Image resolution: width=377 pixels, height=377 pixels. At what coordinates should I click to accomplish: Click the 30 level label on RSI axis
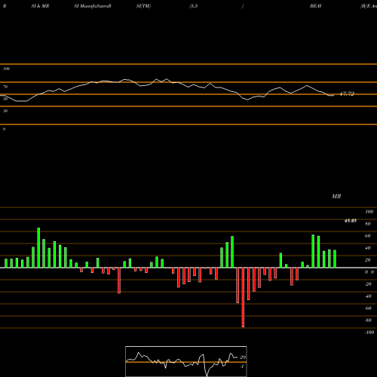5,111
